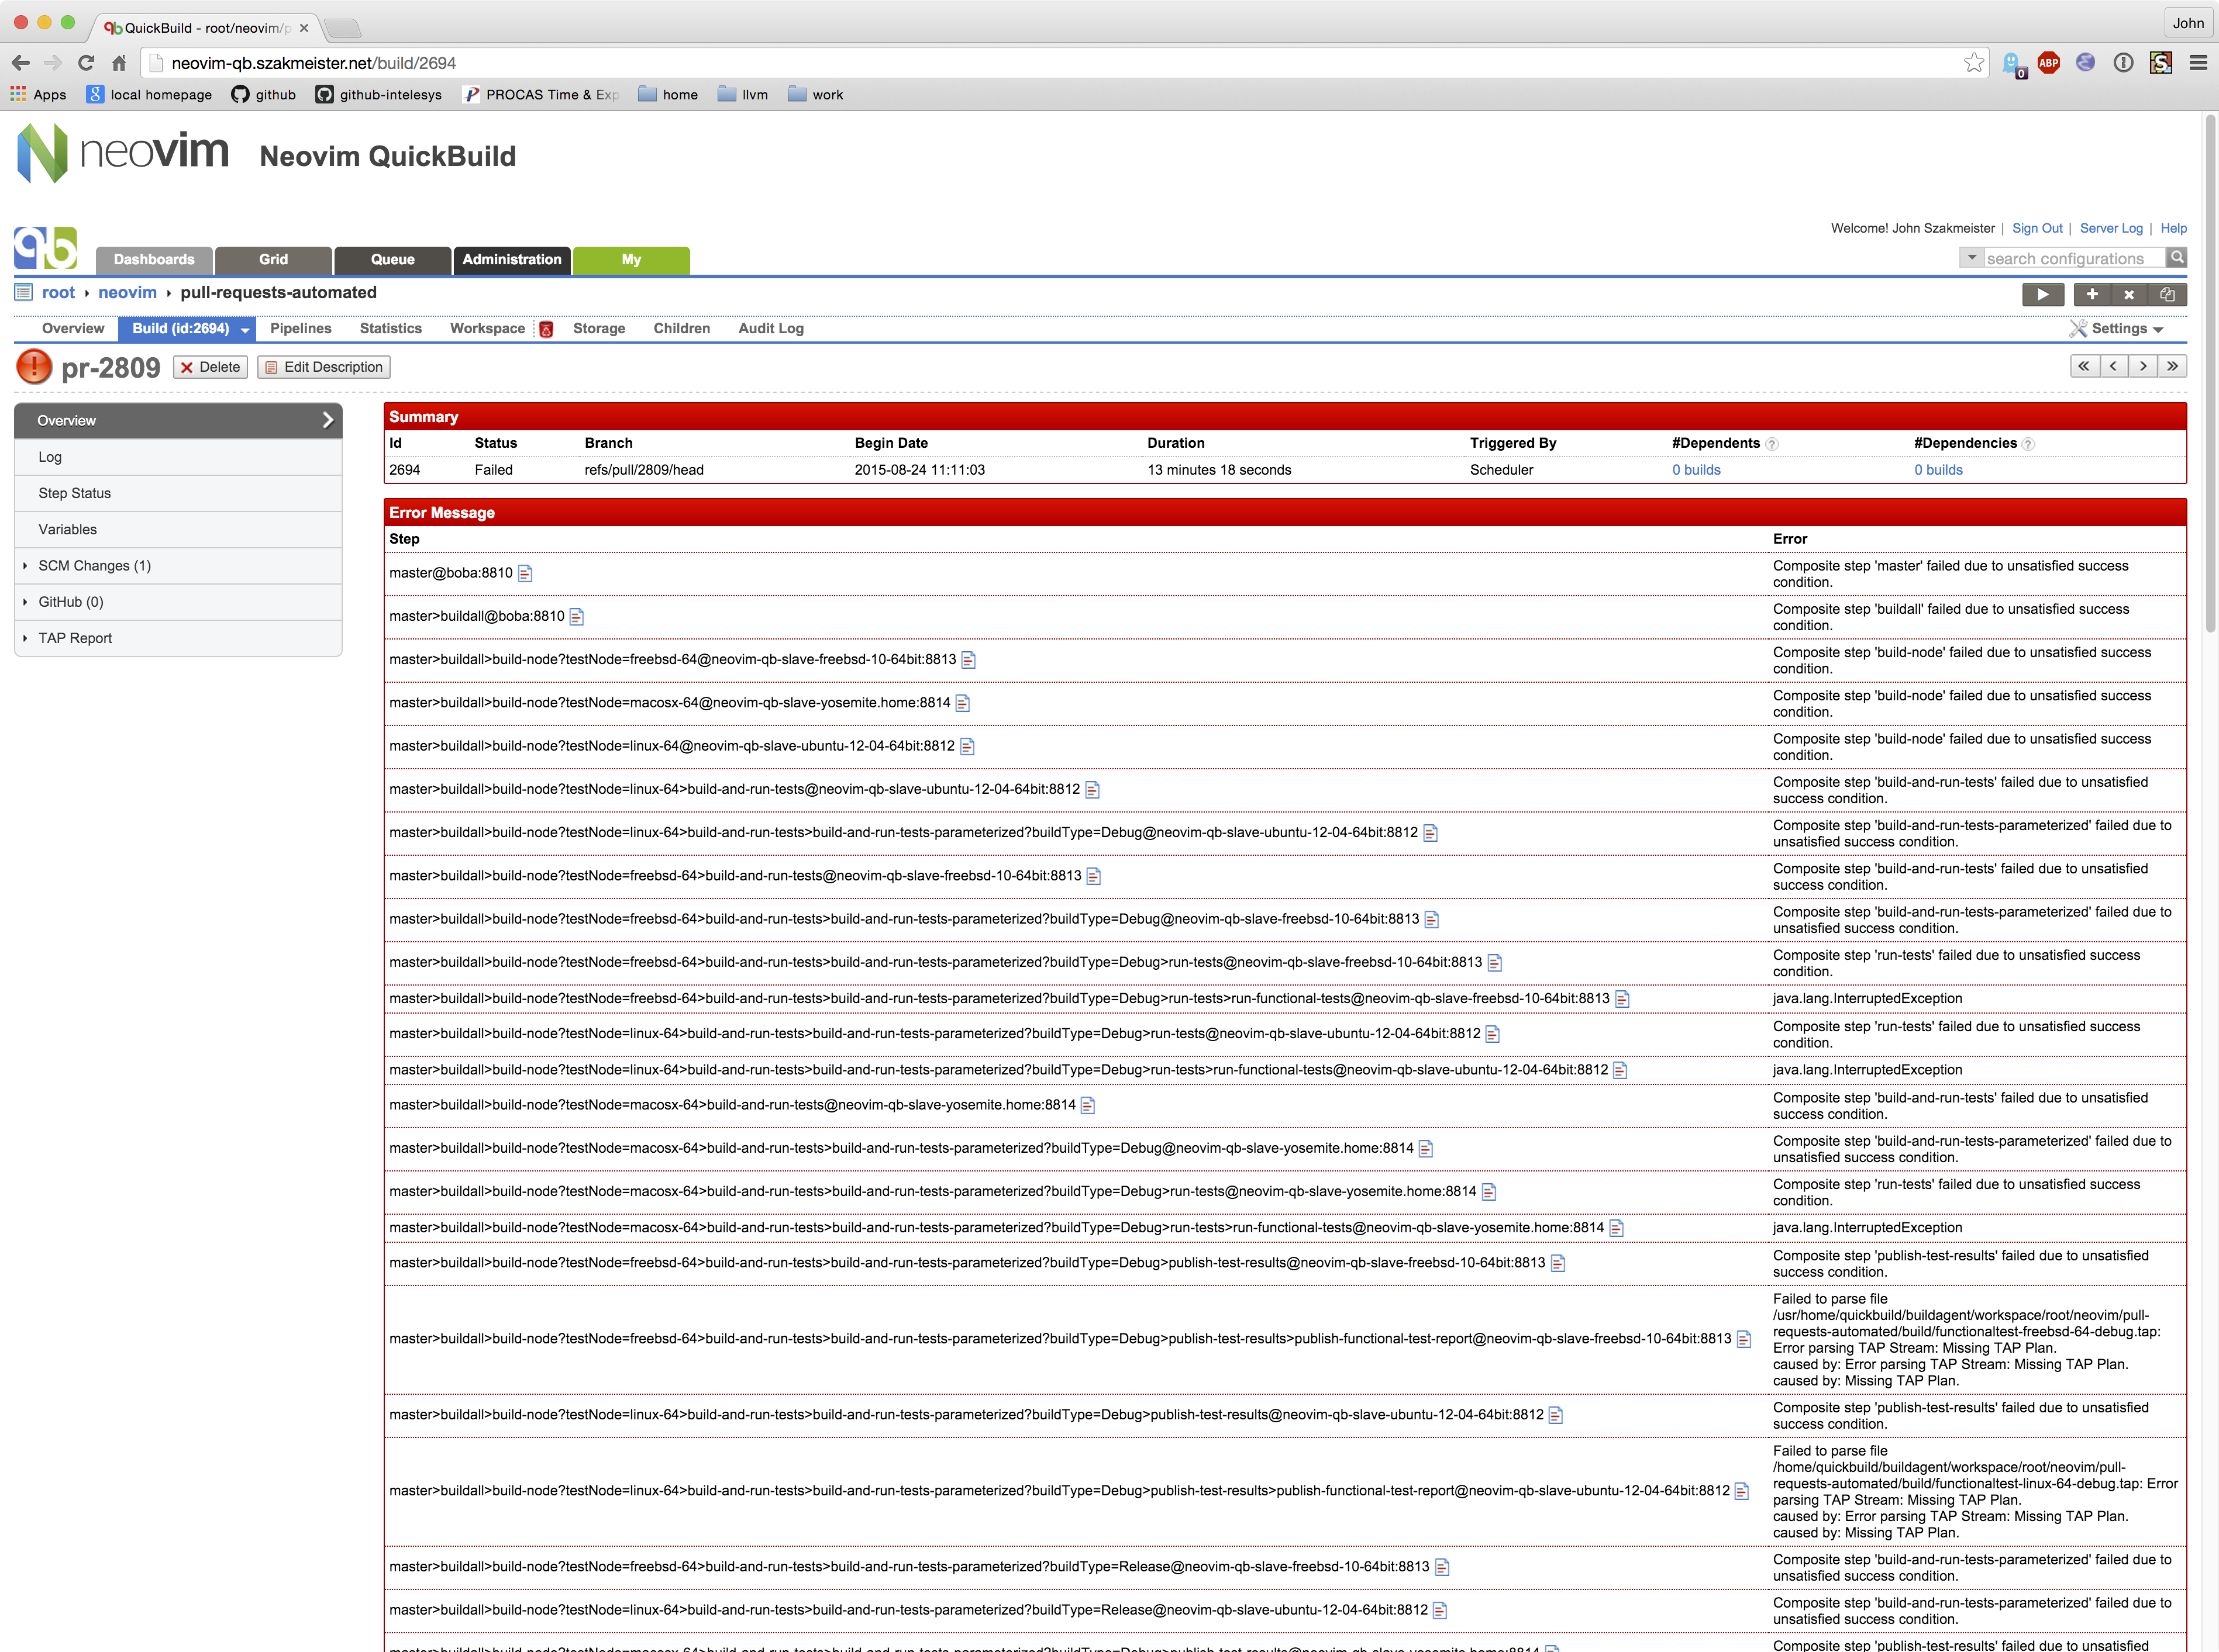Screen dimensions: 2219x1652
Task: Bookmark page with the star icon
Action: pos(1973,63)
